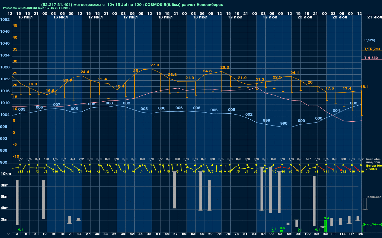
Task: Click the 3.4 precipitation amount label
Action: (326, 218)
